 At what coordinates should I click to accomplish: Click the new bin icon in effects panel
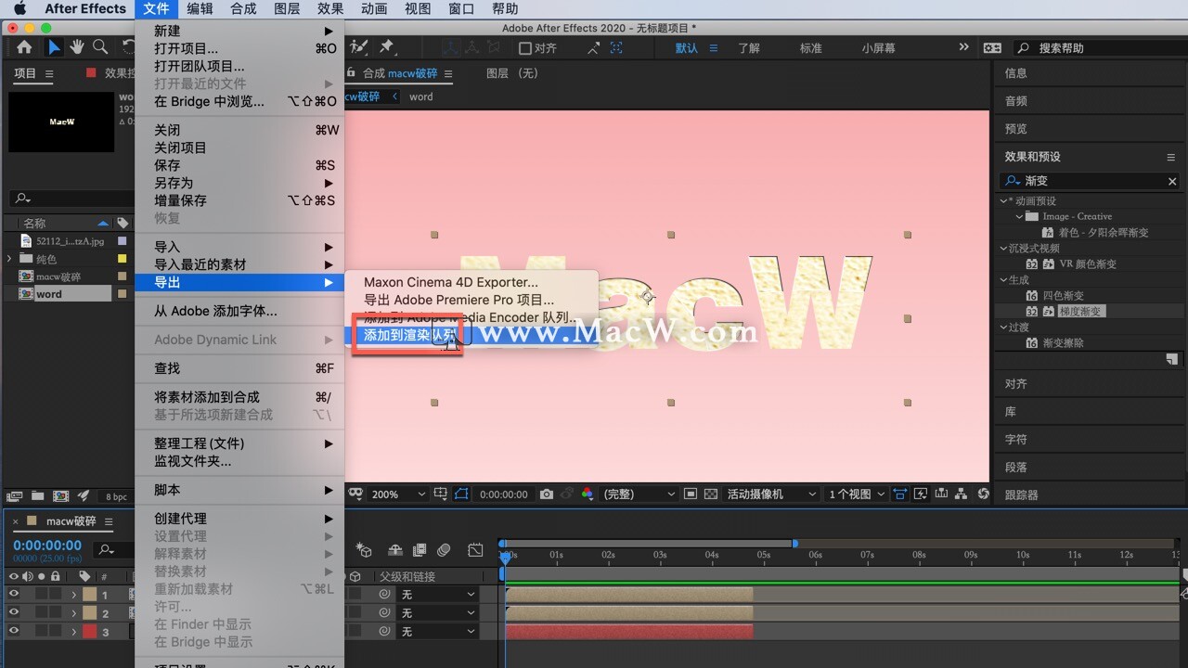pyautogui.click(x=1172, y=359)
